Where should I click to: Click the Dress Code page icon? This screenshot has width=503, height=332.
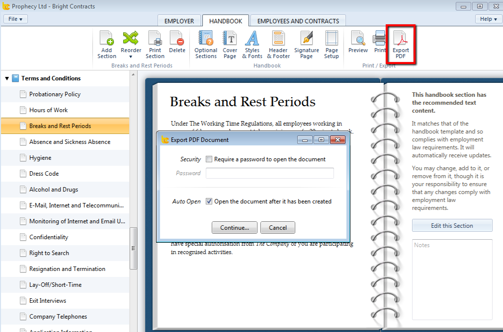23,174
